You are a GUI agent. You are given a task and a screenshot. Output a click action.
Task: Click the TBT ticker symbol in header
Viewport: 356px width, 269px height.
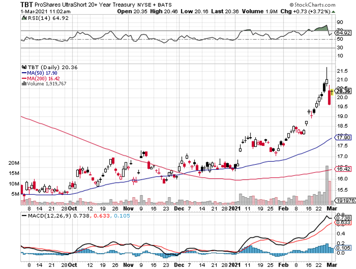tap(27, 5)
